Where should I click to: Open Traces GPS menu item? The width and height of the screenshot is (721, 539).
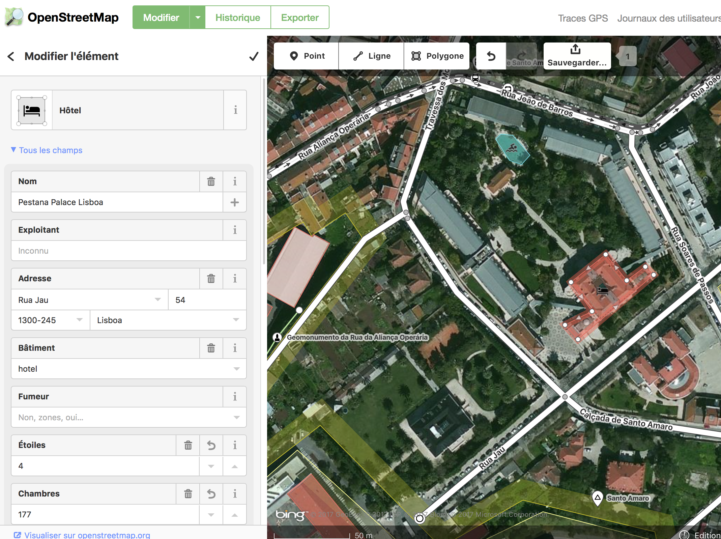click(x=583, y=18)
